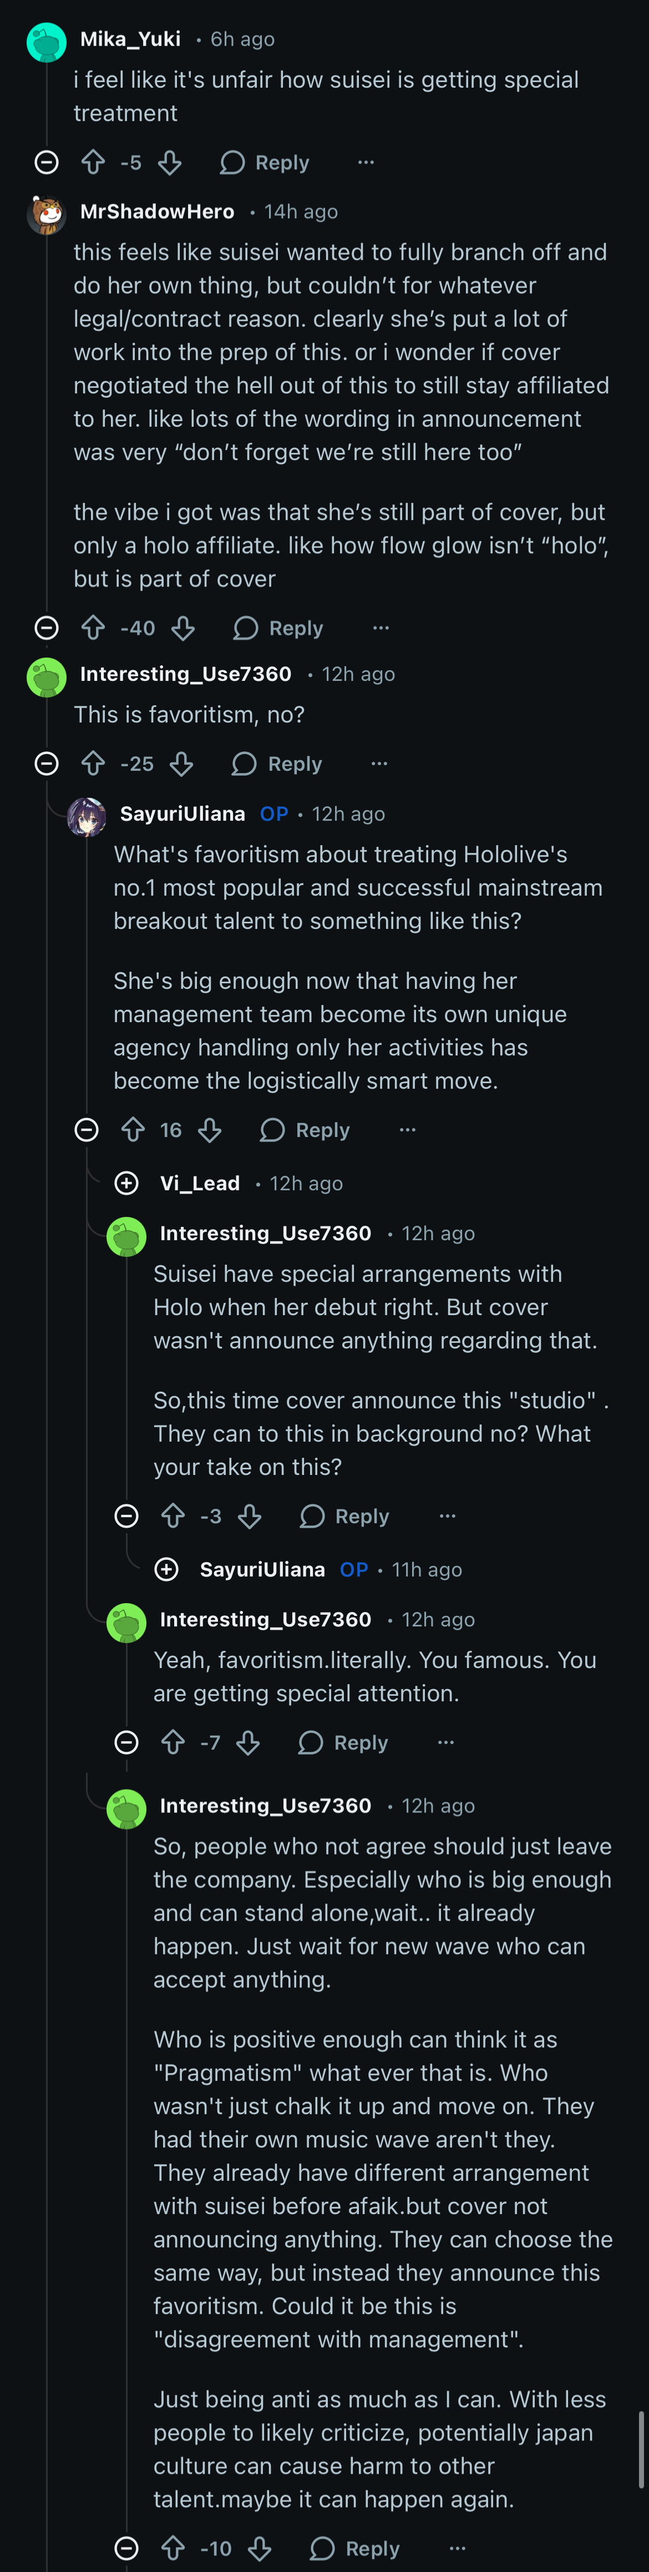The width and height of the screenshot is (649, 2572).
Task: Downvote Mika_Yuki's comment
Action: tap(170, 161)
